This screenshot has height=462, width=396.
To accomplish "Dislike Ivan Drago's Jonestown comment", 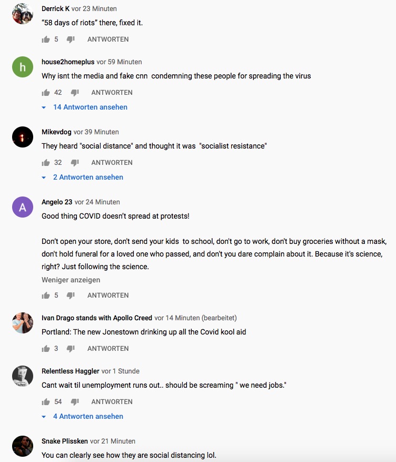I will coord(71,349).
